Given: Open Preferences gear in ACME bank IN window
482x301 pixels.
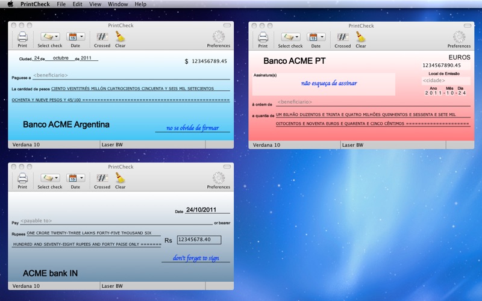Looking at the screenshot, I should point(218,178).
